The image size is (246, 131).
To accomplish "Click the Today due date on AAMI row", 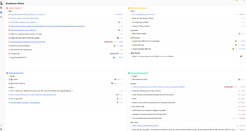I will coord(121,46).
